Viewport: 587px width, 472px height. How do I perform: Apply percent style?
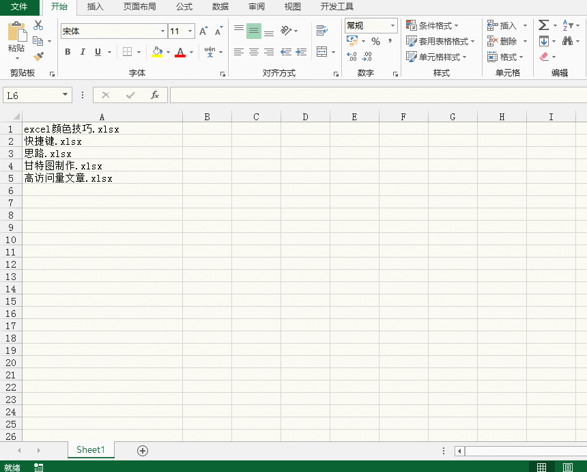coord(376,41)
